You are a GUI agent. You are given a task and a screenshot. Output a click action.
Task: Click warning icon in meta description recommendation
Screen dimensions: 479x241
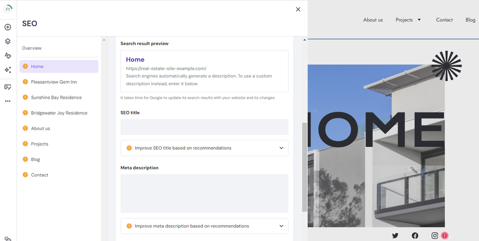point(129,226)
